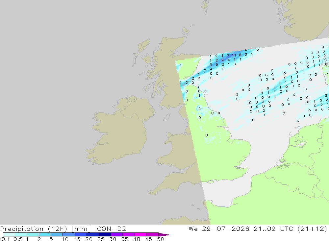
Task: Click the '50' legend scale label
Action: (161, 239)
